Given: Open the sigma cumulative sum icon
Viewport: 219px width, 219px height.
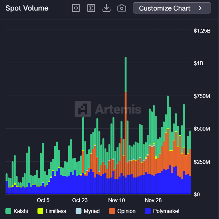Looking at the screenshot, I should [91, 8].
